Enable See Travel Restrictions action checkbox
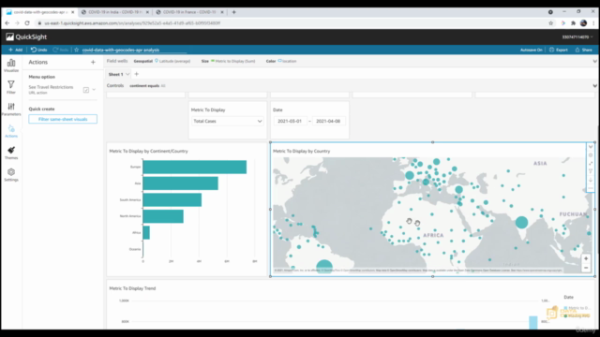600x337 pixels. (86, 90)
